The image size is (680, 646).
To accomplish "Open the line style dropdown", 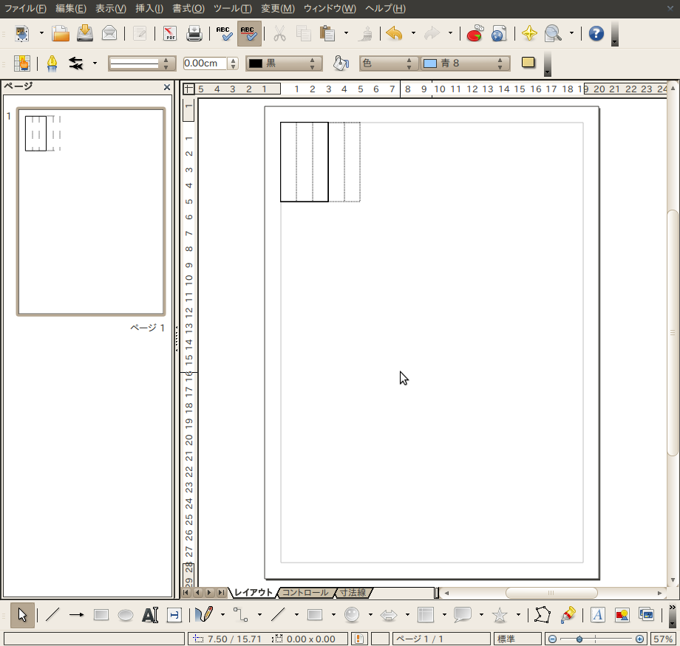I will coord(142,63).
